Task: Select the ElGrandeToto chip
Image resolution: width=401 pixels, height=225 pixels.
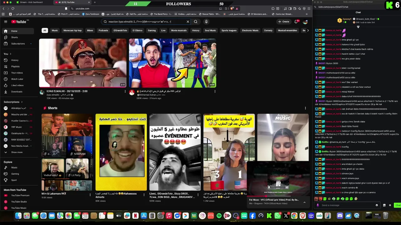Action: pos(120,30)
